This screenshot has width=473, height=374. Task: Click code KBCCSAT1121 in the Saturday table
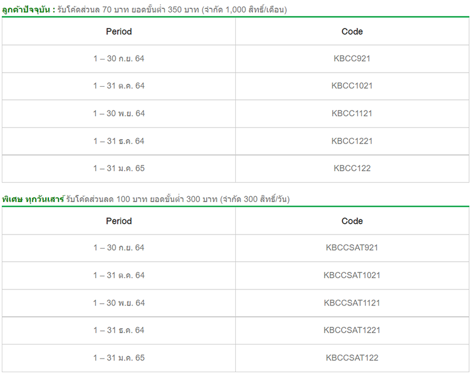coord(352,303)
